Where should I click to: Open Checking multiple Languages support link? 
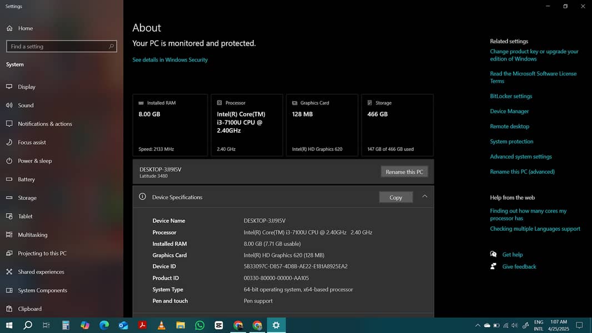coord(535,229)
